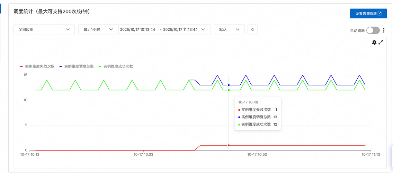Toggle 实例维度成功次数 legend item

116,66
